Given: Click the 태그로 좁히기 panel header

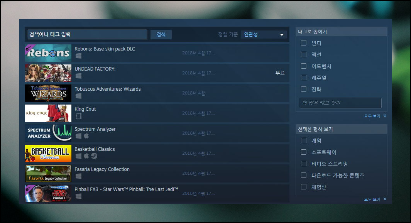Looking at the screenshot, I should [x=341, y=32].
